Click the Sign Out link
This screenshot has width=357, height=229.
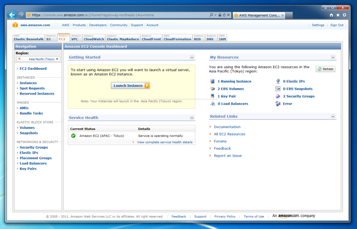coord(337,25)
